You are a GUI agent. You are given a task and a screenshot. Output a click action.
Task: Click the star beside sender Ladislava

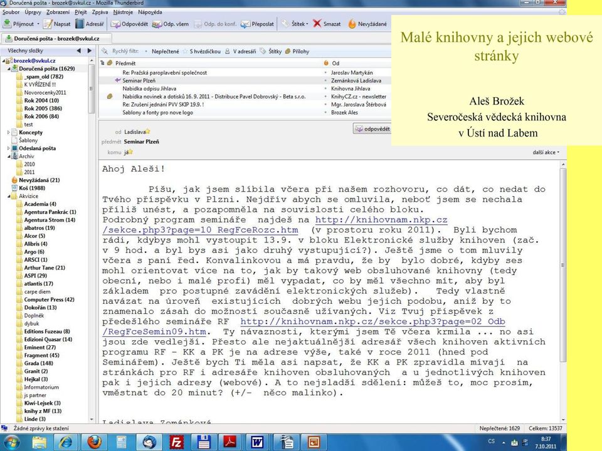[x=147, y=132]
